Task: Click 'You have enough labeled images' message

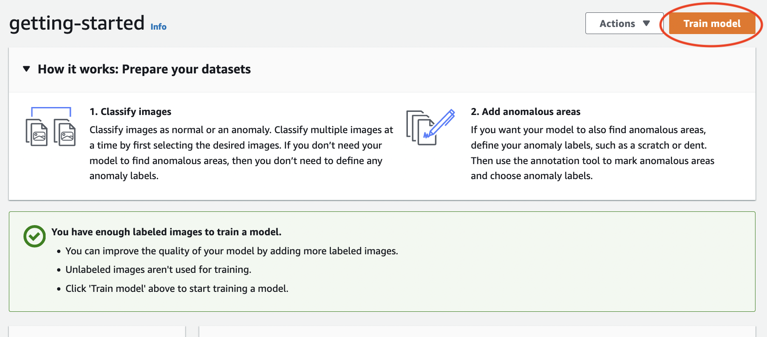Action: pyautogui.click(x=167, y=232)
